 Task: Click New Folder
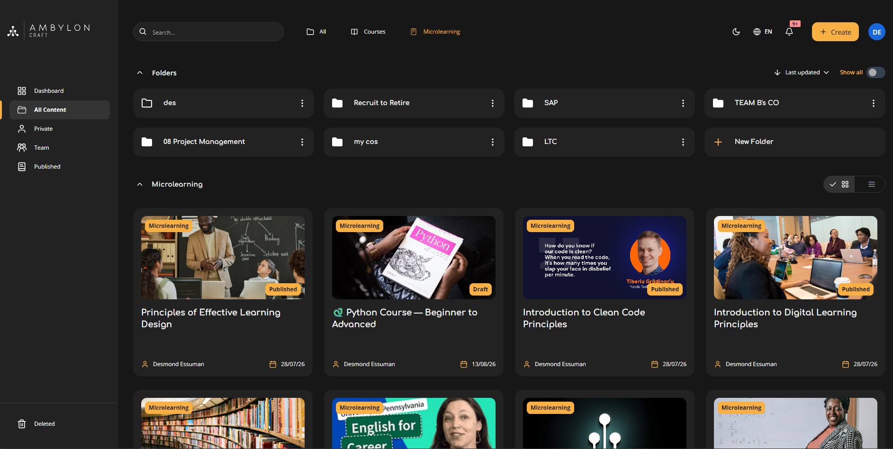(795, 142)
